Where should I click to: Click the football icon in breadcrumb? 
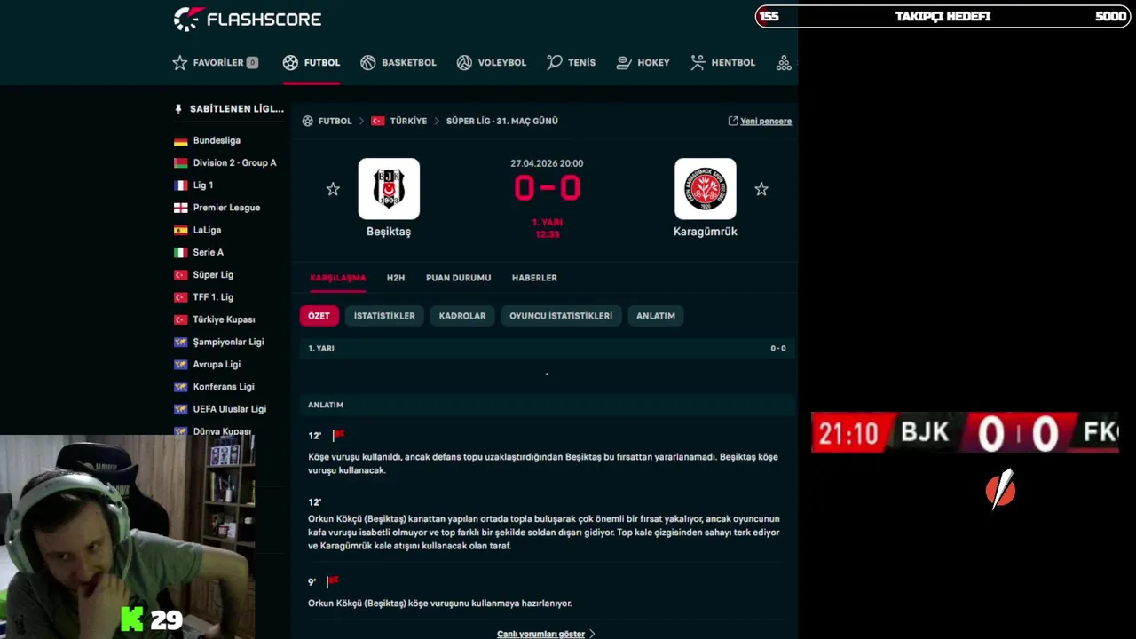[308, 121]
